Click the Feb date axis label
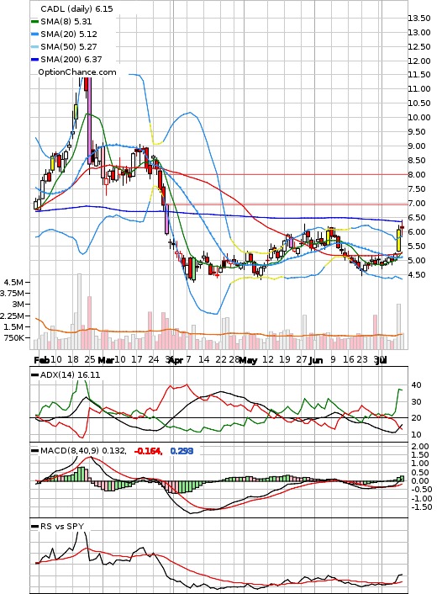The width and height of the screenshot is (442, 594). pyautogui.click(x=41, y=360)
